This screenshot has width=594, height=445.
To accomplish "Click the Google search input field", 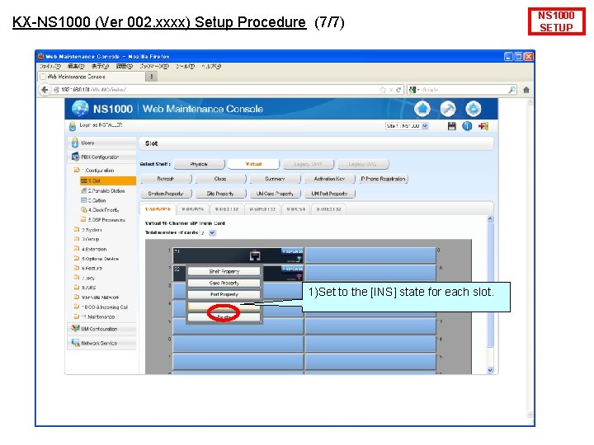I will click(x=464, y=90).
